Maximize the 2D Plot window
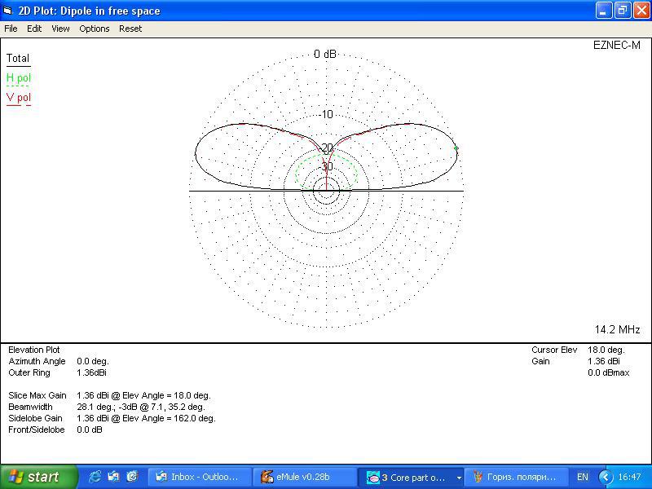 [622, 11]
